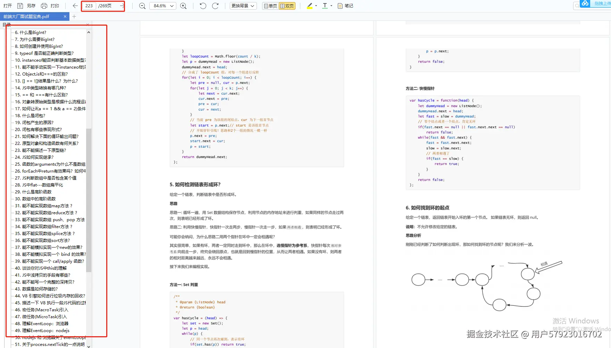The height and width of the screenshot is (348, 611).
Task: Open outline item '6. 什么是BigInt?'
Action: click(31, 33)
